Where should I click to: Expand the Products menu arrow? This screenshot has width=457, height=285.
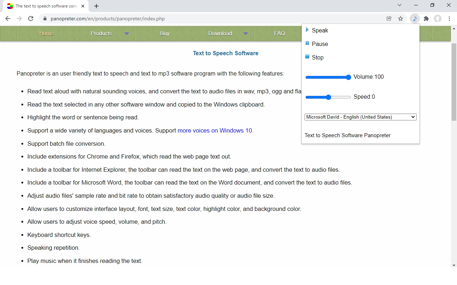click(127, 33)
